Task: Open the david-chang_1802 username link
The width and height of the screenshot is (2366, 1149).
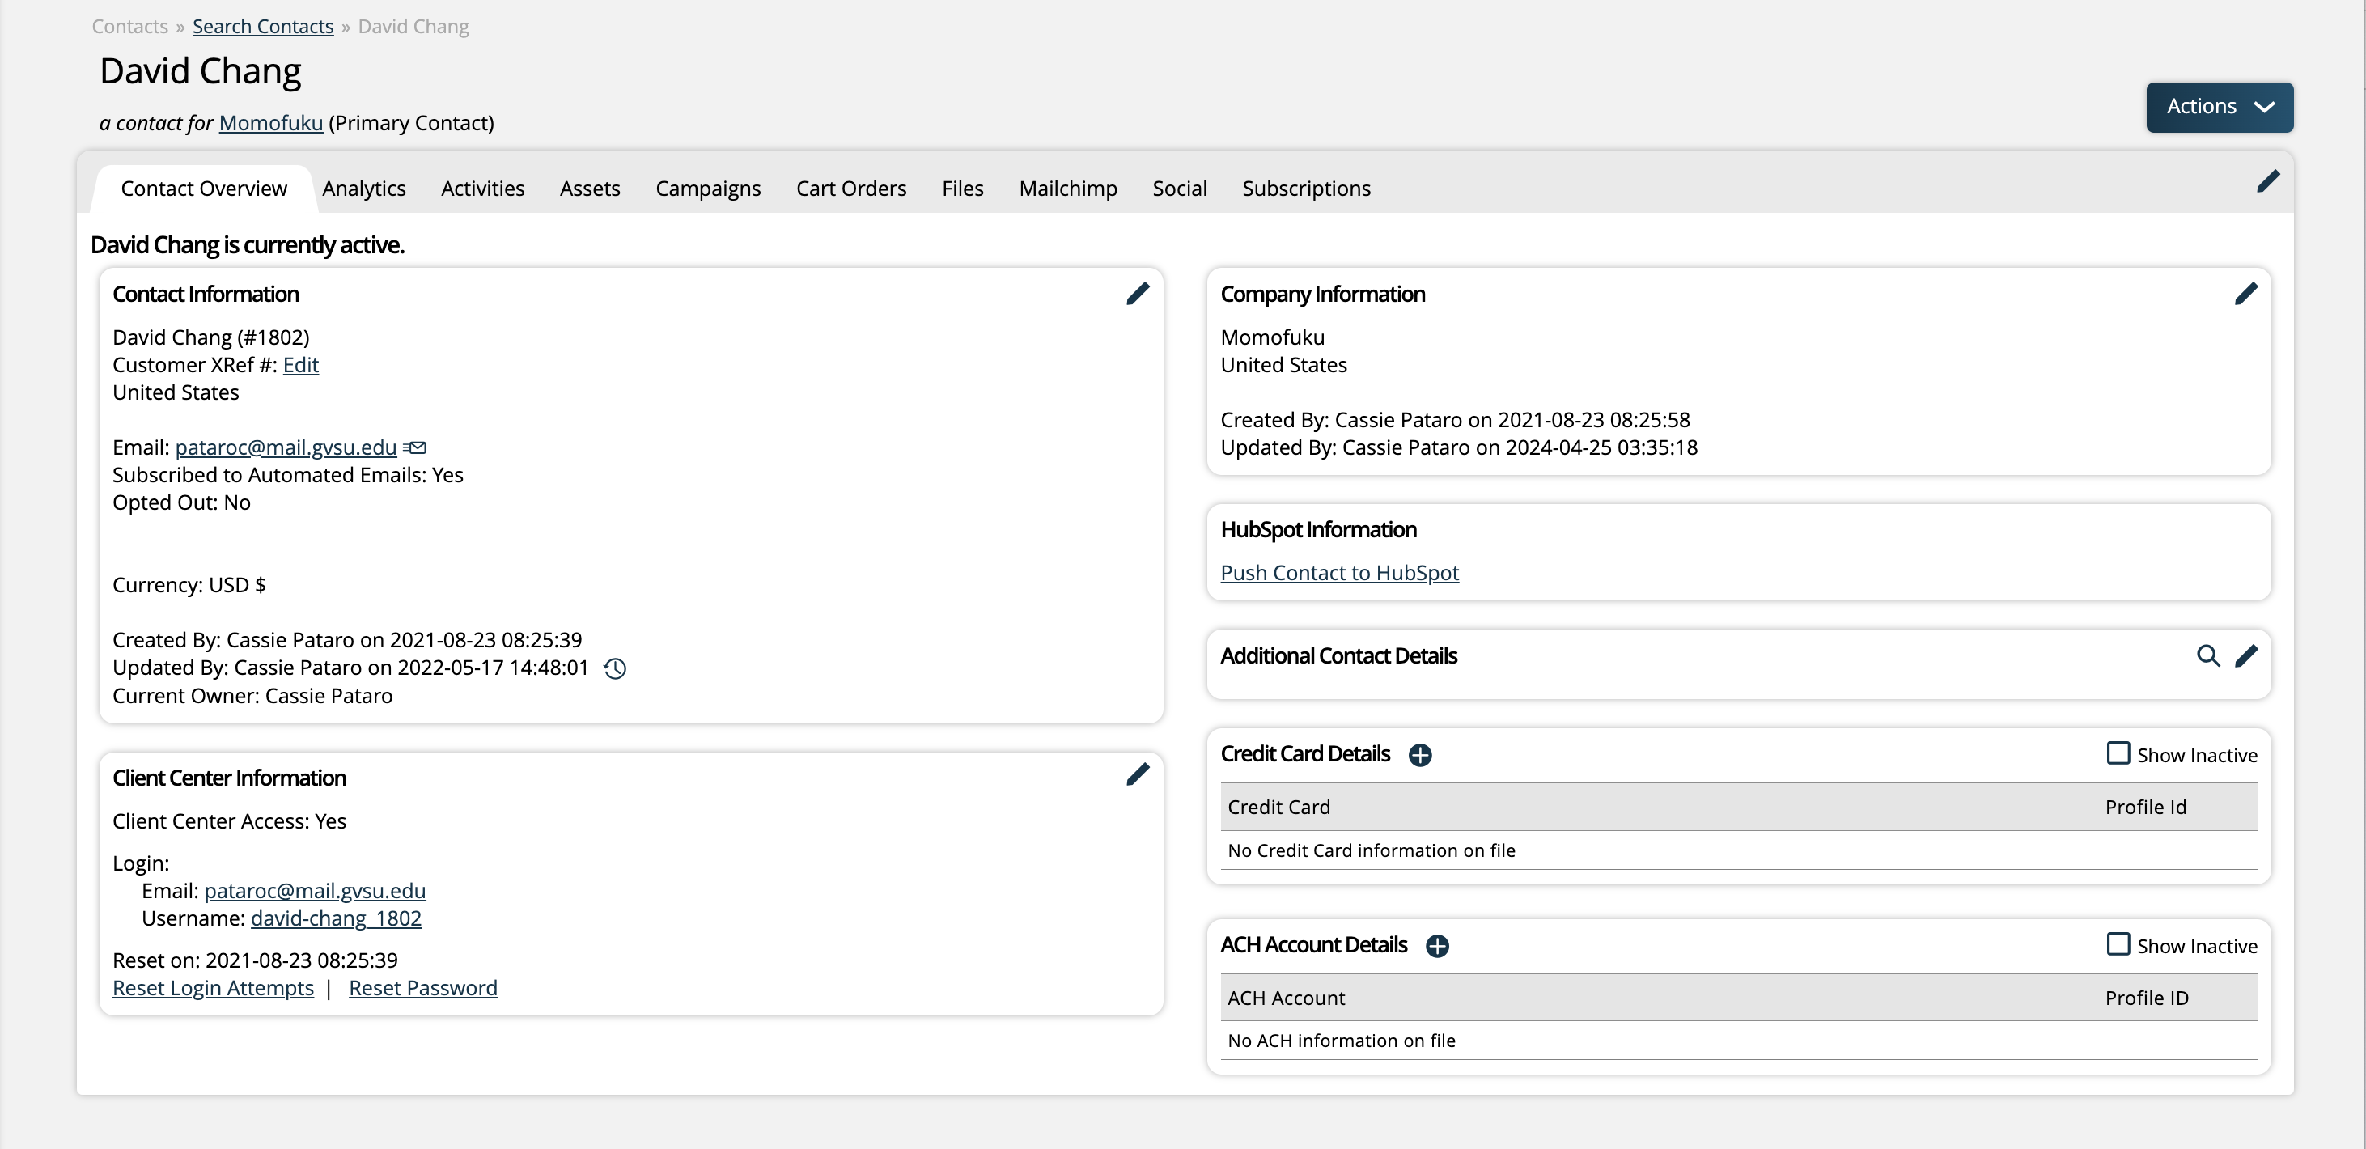Action: click(336, 918)
